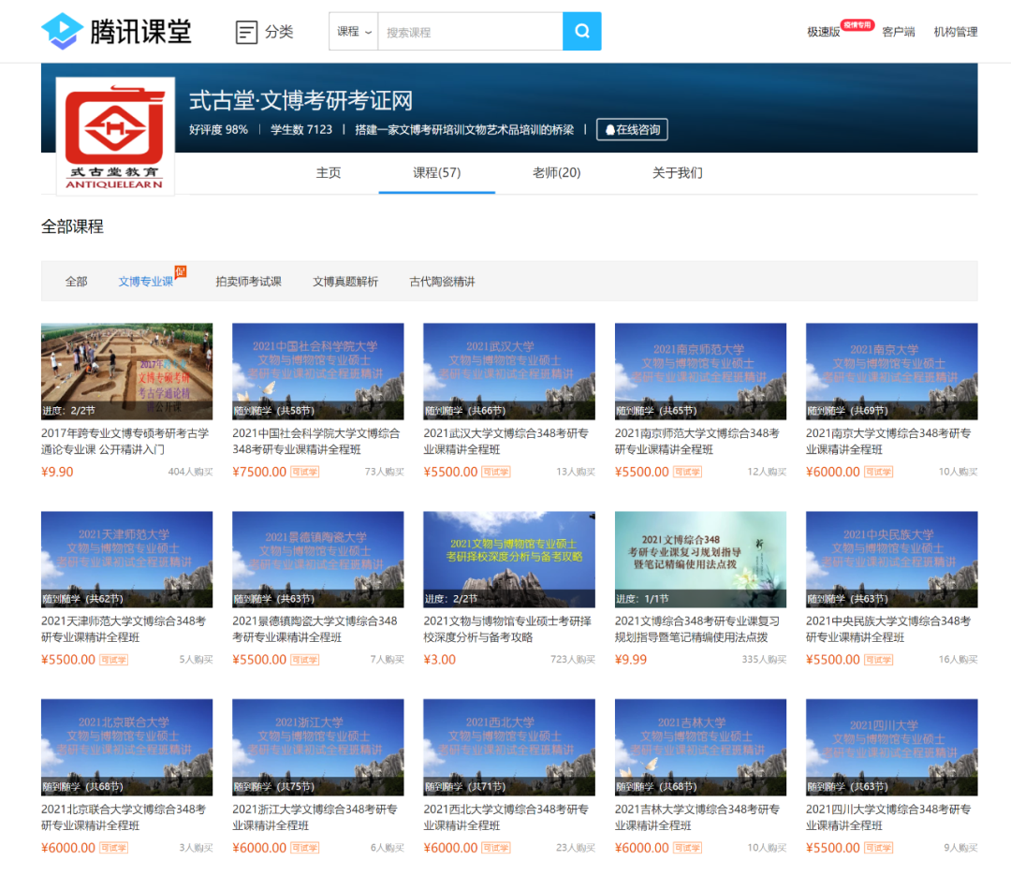Open the 2017年跨专业文博考古 course thumbnail
This screenshot has height=875, width=1011.
(126, 372)
